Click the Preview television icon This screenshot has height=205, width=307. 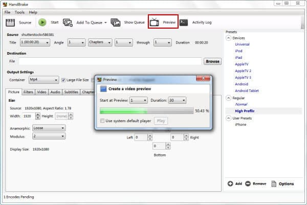coord(155,22)
